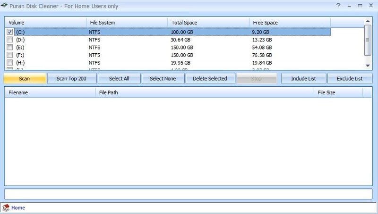This screenshot has width=378, height=214.
Task: Click the Puran app icon in title bar
Action: point(4,5)
